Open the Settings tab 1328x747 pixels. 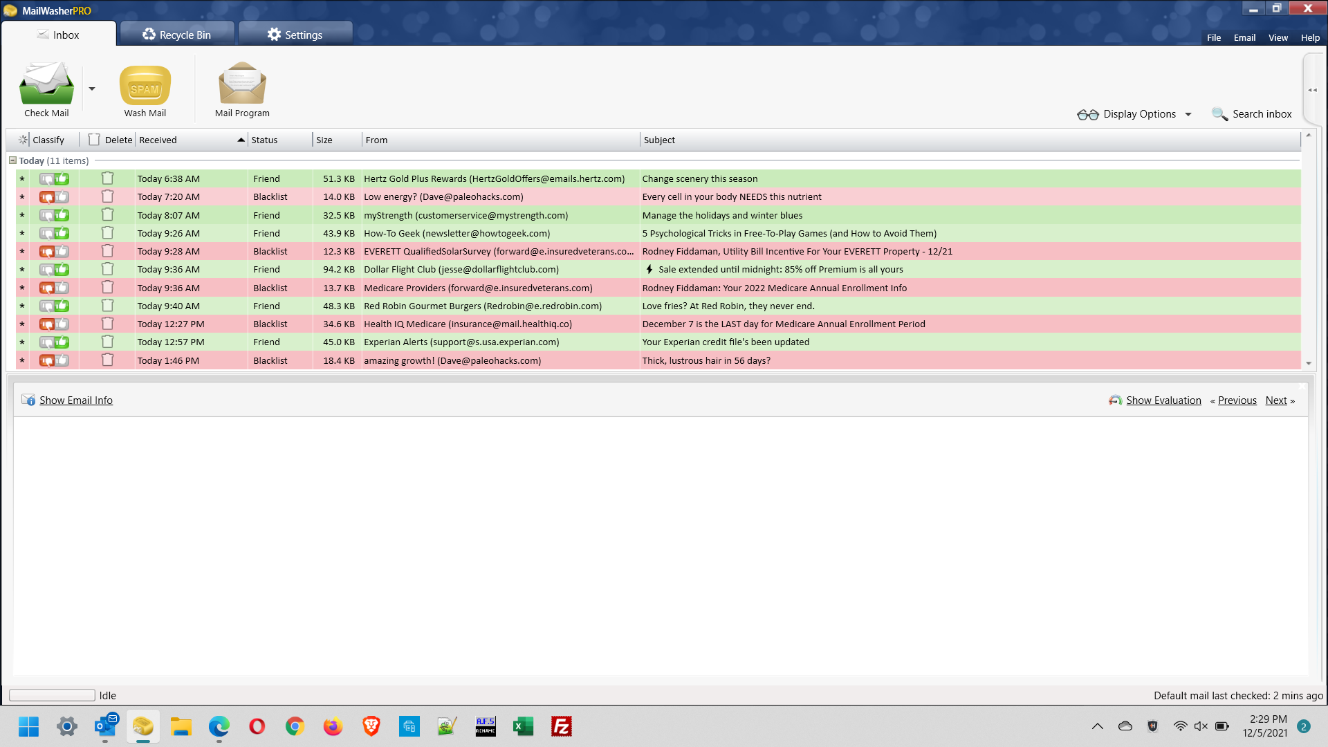(x=295, y=35)
